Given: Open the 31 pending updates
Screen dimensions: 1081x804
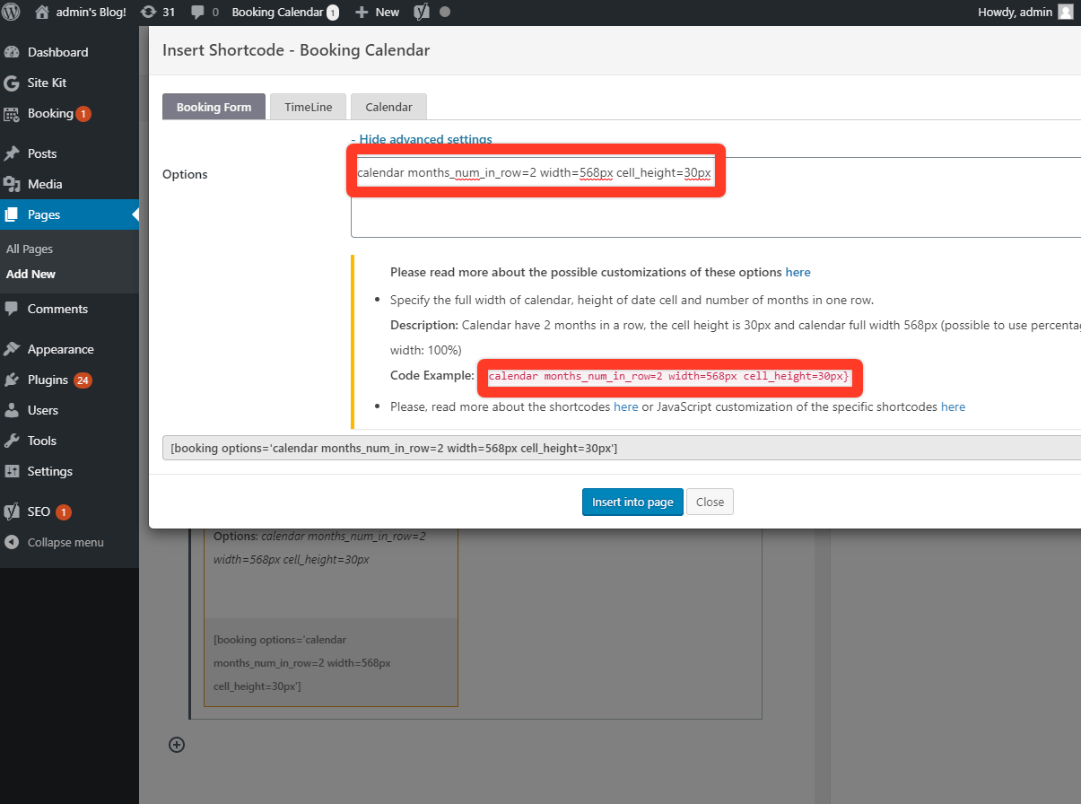Looking at the screenshot, I should coord(158,13).
